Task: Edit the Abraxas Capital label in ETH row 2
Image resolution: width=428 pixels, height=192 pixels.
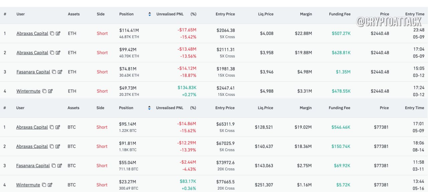Action: coord(58,53)
